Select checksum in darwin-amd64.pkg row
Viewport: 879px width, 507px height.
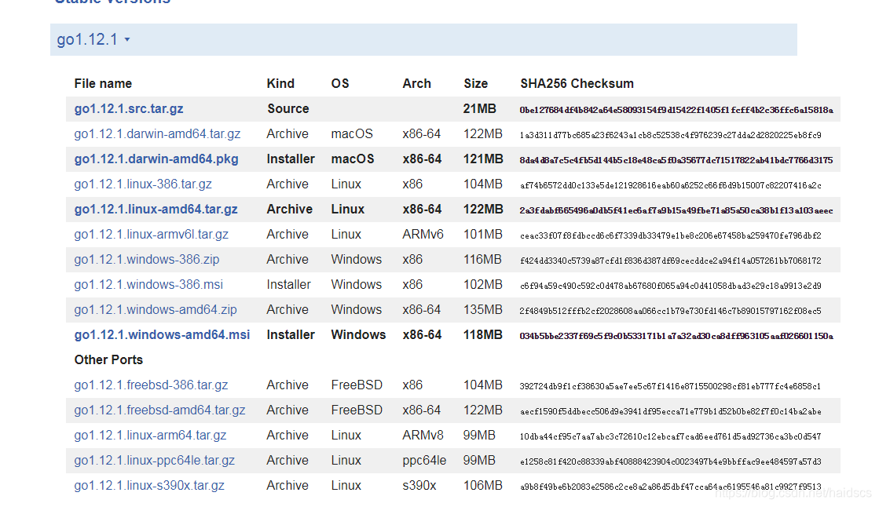coord(676,160)
